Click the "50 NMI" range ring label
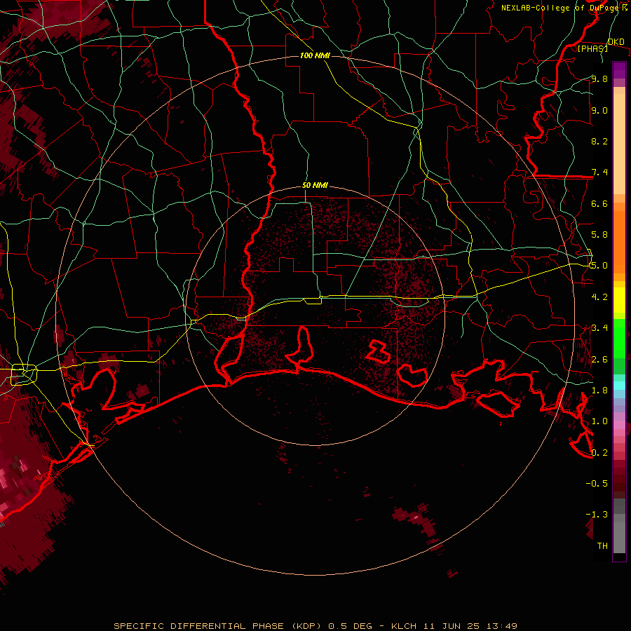 [x=315, y=185]
